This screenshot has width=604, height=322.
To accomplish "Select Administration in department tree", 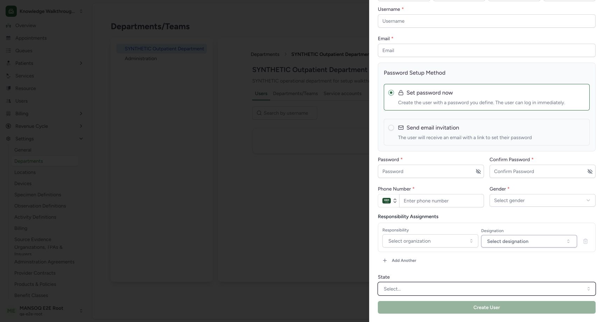I will [x=141, y=58].
